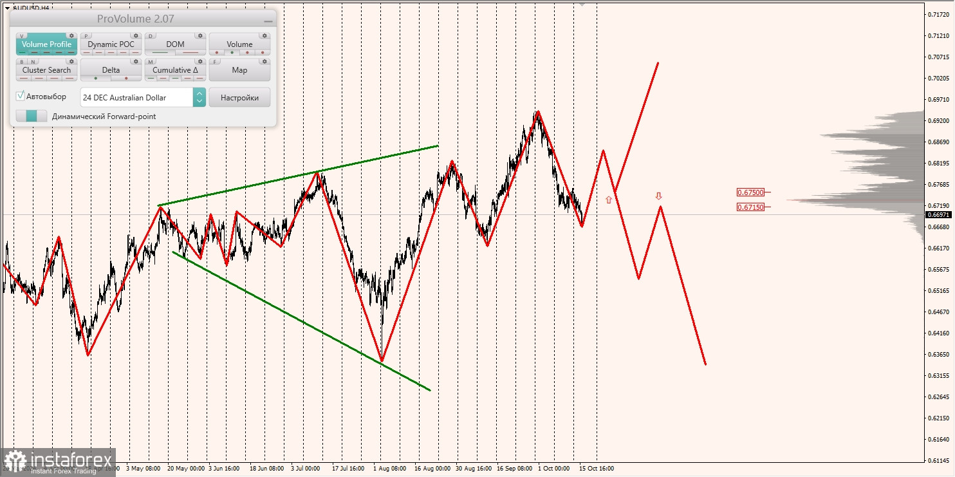This screenshot has width=955, height=477.
Task: Click the red down arrow marker on chart
Action: point(658,196)
